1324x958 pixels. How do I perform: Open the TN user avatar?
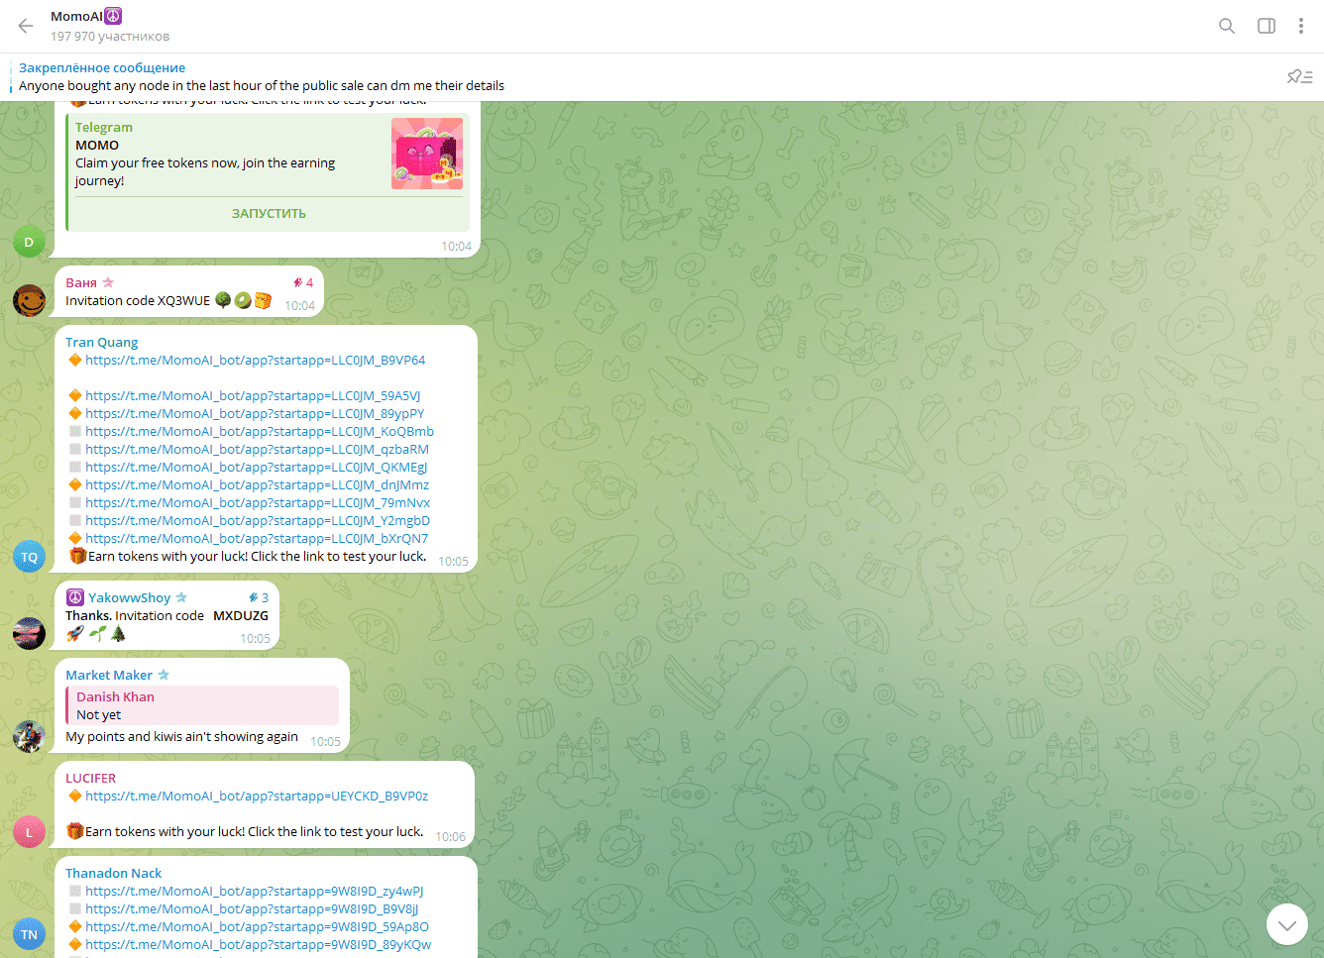coord(29,934)
